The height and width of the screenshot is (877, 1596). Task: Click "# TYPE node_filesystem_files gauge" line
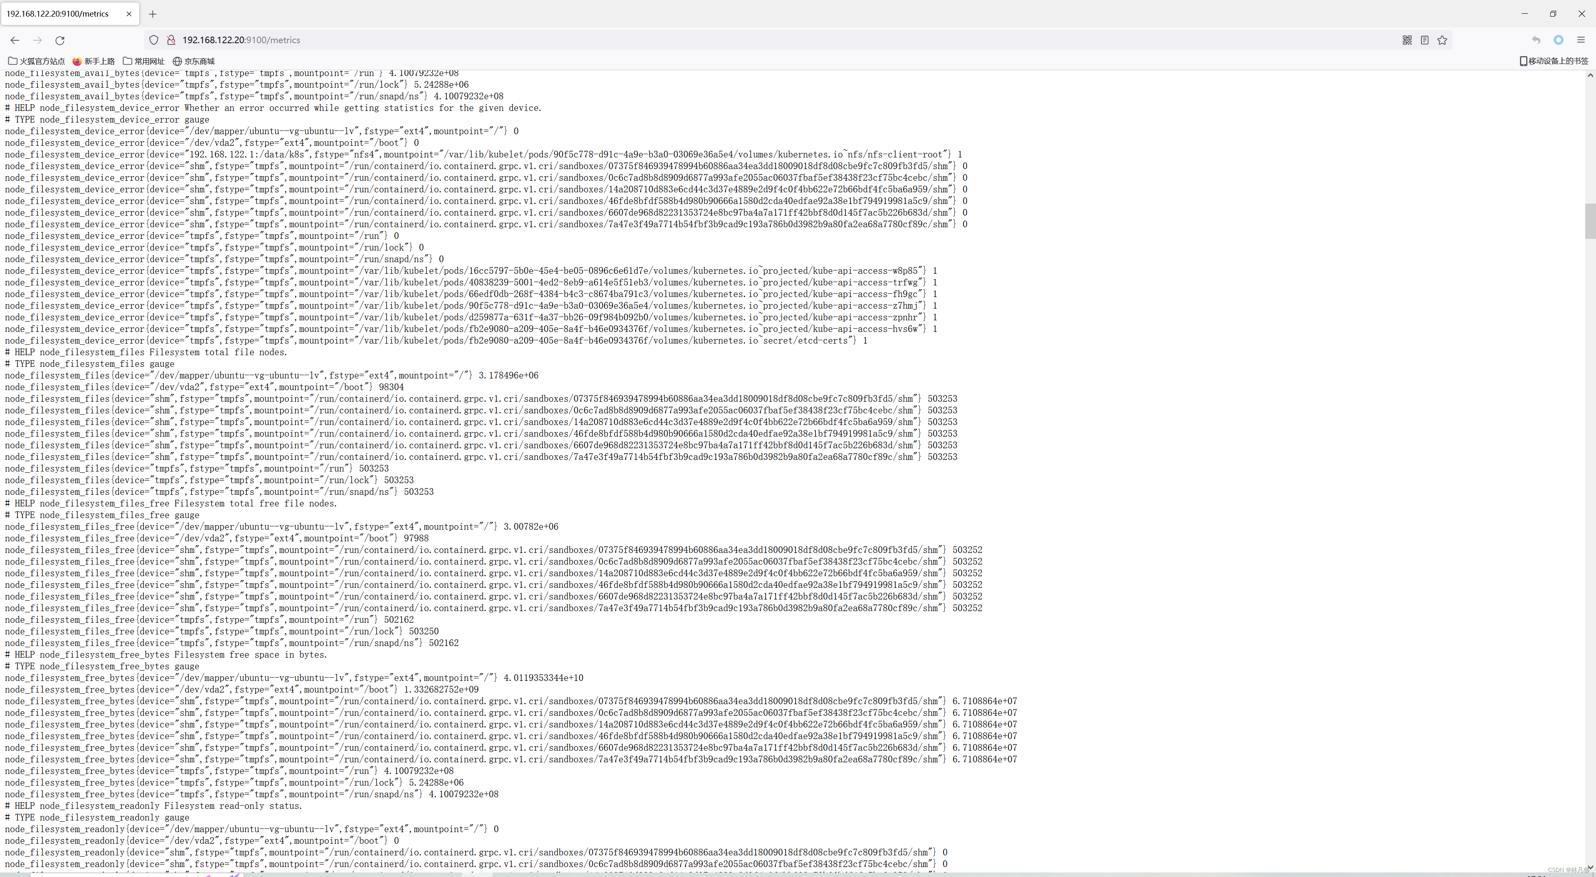pos(90,364)
